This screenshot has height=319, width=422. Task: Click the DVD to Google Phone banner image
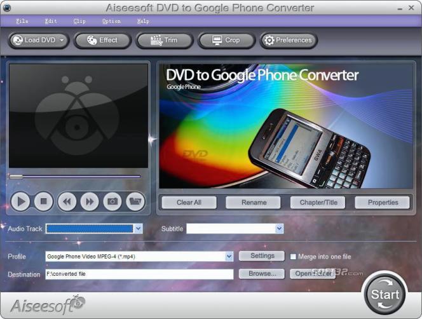286,126
